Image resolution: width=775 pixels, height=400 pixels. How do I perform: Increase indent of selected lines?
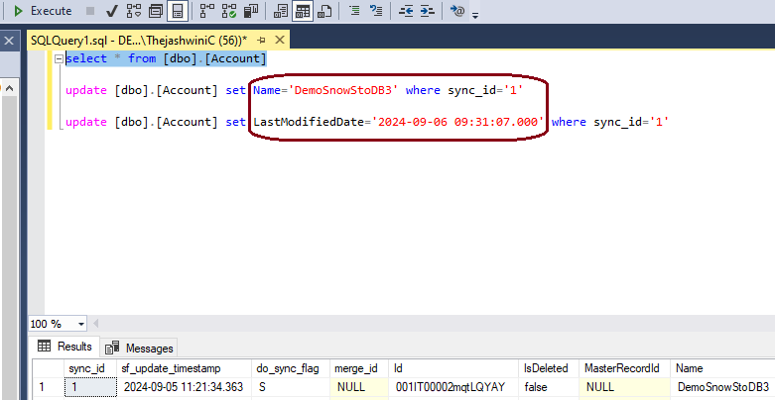[x=427, y=11]
